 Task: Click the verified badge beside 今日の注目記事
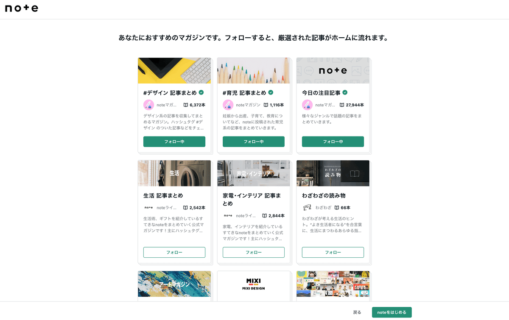tap(345, 92)
